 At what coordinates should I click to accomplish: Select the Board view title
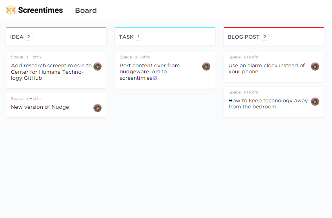[x=86, y=10]
